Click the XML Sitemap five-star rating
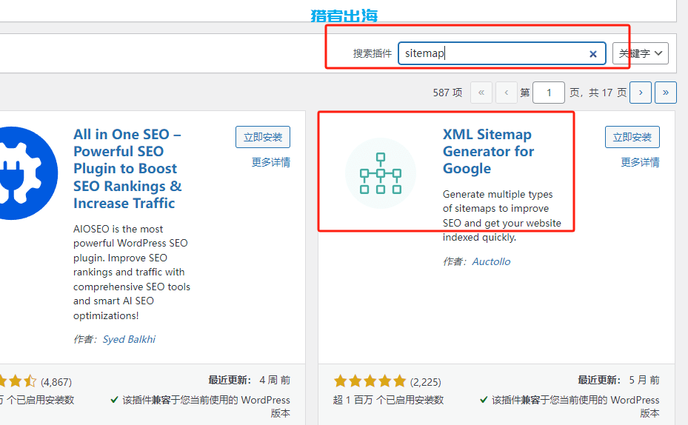688x425 pixels. [370, 381]
